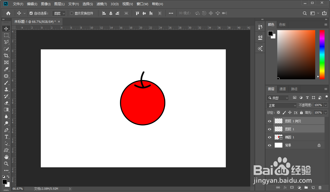
Task: Select the Crop tool
Action: click(6, 55)
